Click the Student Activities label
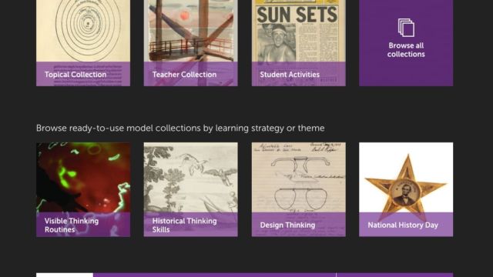493x277 pixels. tap(290, 75)
